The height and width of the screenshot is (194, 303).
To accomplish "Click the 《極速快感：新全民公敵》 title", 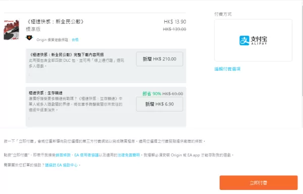I will (x=55, y=22).
